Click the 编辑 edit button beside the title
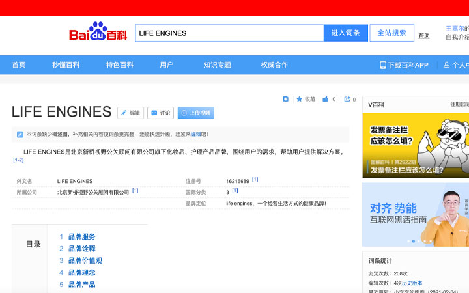Screen dimensions: 469x293 pos(131,113)
